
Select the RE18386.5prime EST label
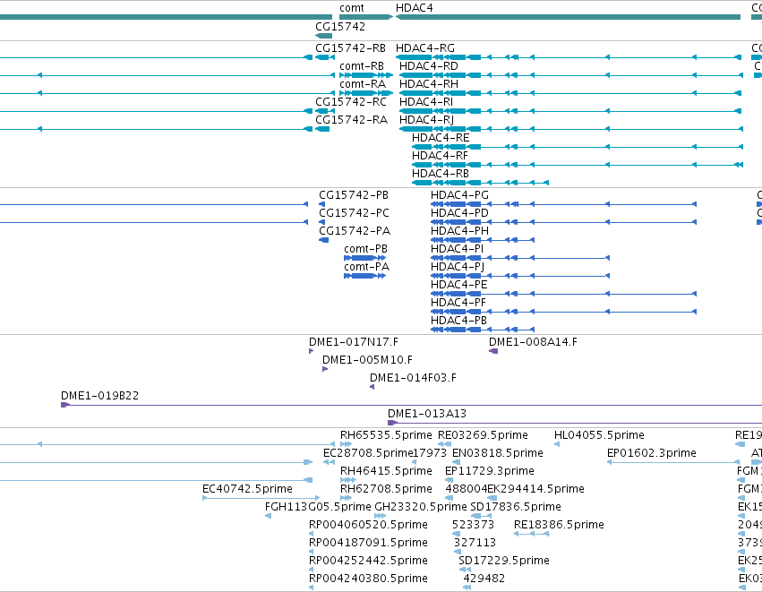point(560,526)
